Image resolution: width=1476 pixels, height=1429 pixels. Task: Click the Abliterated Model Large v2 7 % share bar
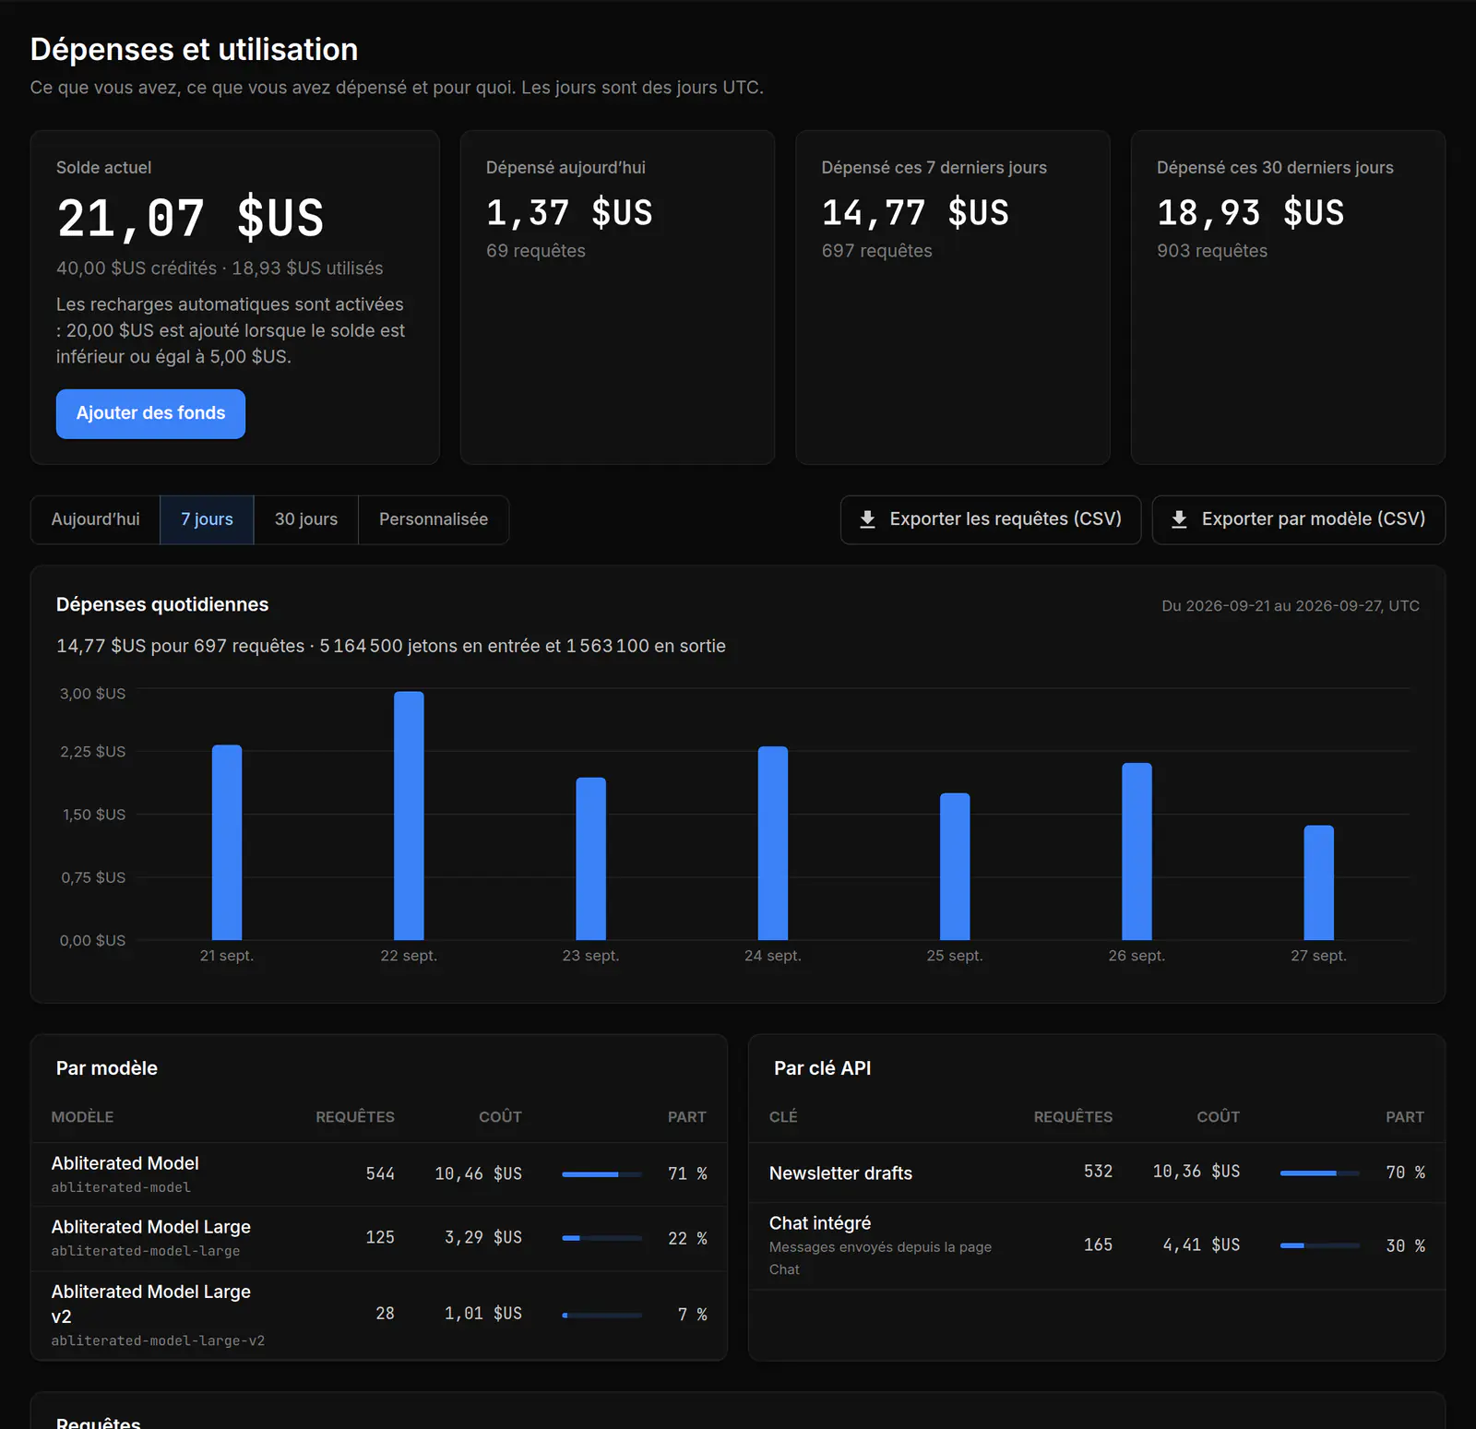(602, 1315)
